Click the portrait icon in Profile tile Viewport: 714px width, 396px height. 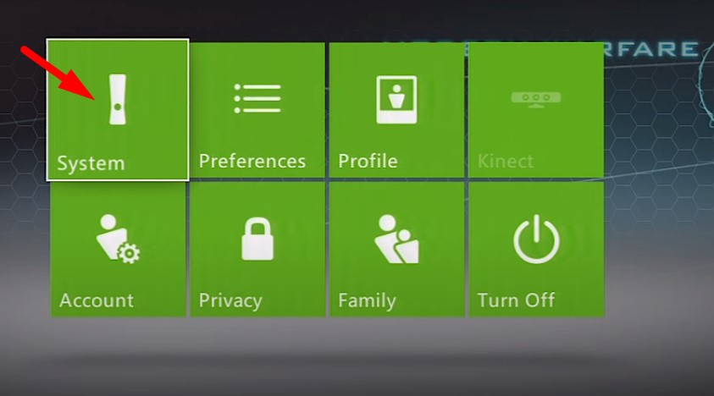(x=396, y=100)
